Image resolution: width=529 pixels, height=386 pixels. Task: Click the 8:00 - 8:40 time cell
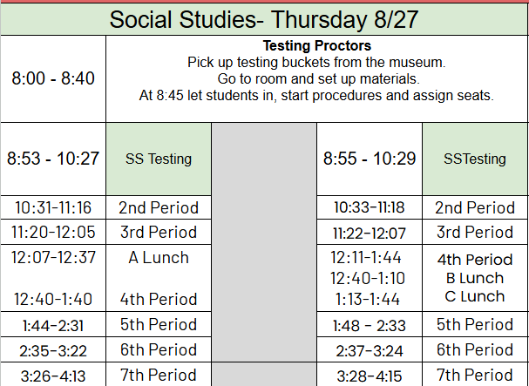click(53, 78)
